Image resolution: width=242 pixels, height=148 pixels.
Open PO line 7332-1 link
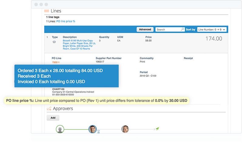click(x=55, y=62)
